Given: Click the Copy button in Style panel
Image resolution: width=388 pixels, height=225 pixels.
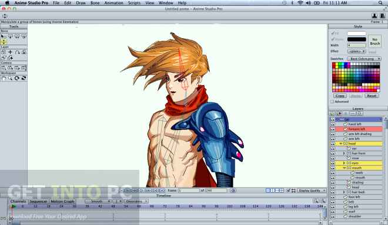Looking at the screenshot, I should coord(340,96).
